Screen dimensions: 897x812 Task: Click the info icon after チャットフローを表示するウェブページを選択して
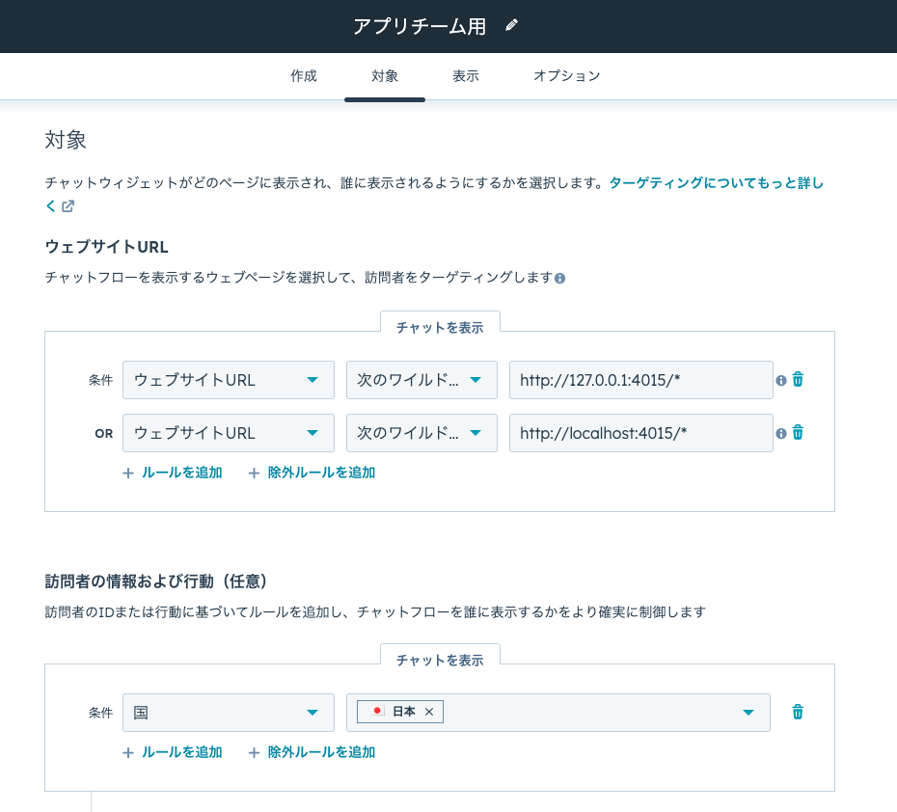[560, 278]
